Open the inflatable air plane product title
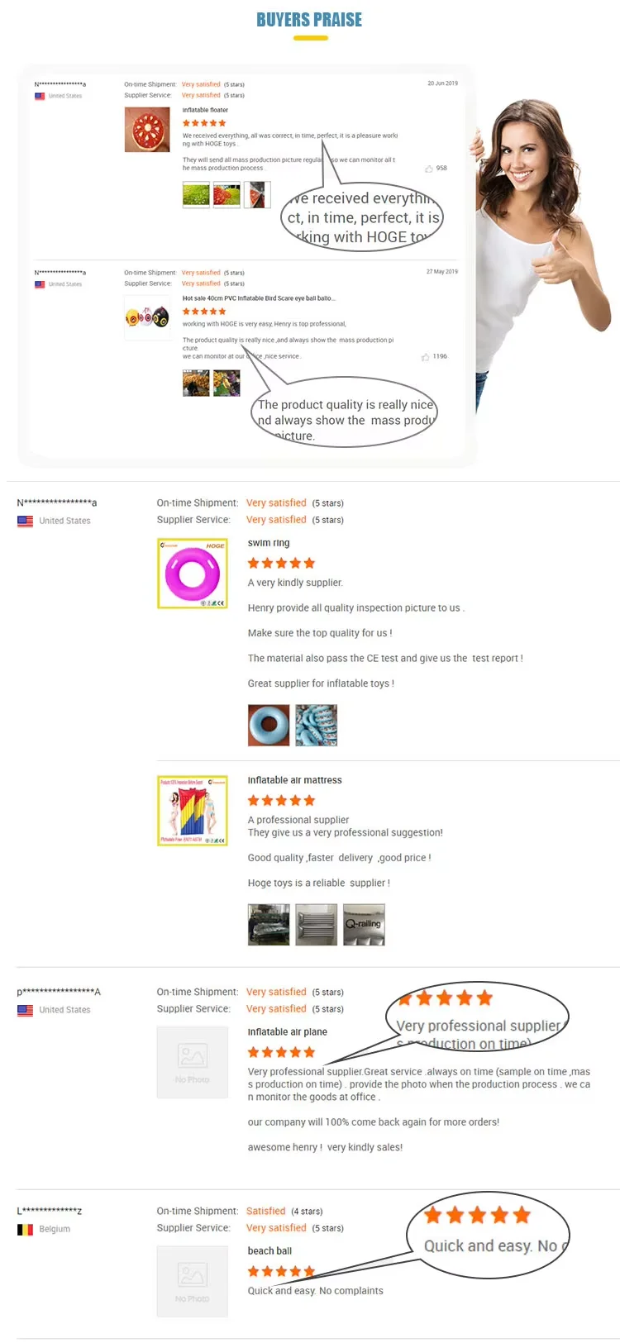This screenshot has height=1343, width=620. tap(288, 1032)
